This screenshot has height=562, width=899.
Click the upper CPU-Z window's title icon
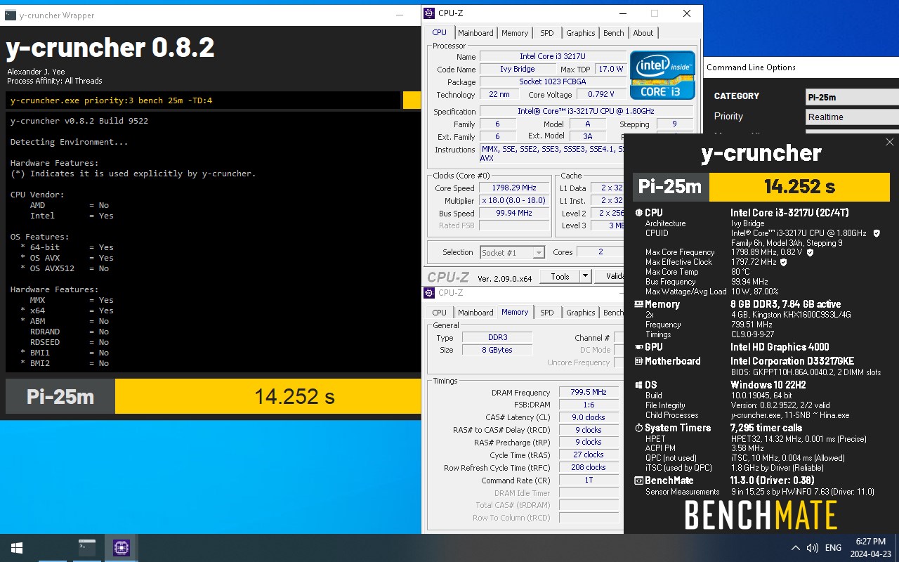point(429,13)
